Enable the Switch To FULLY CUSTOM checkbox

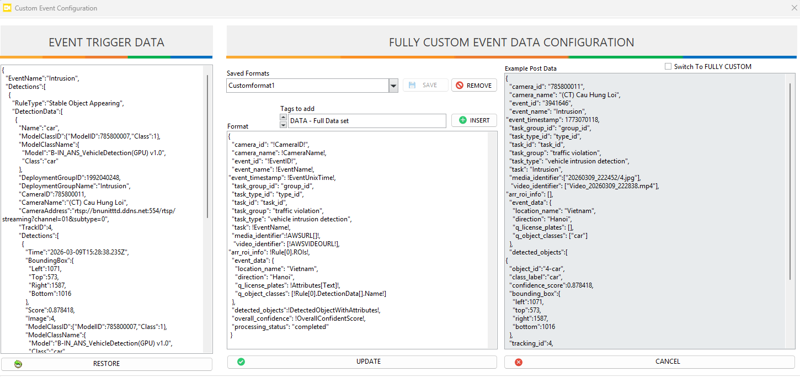(x=668, y=67)
